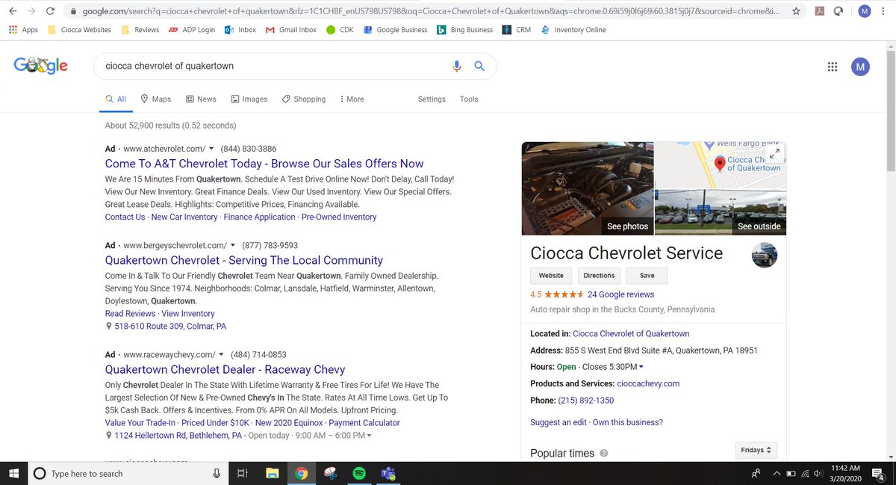
Task: Click Own this business? link
Action: [628, 422]
